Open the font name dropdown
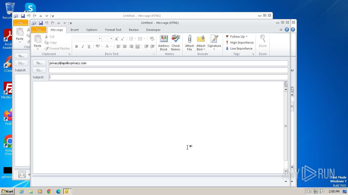The height and width of the screenshot is (195, 348). click(100, 39)
